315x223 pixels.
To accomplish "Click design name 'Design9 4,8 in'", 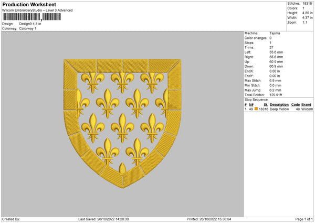I will click(x=30, y=24).
